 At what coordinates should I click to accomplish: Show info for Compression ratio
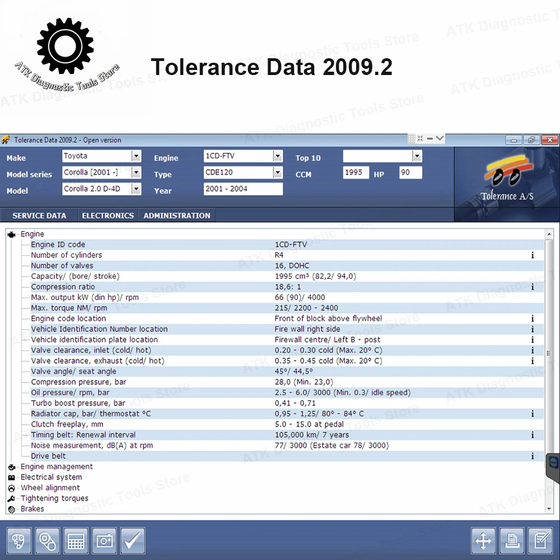533,287
